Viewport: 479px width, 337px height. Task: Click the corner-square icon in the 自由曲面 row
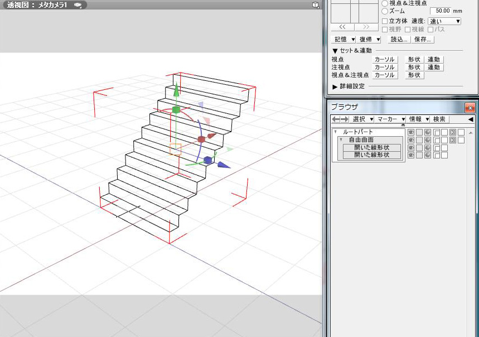pos(437,140)
